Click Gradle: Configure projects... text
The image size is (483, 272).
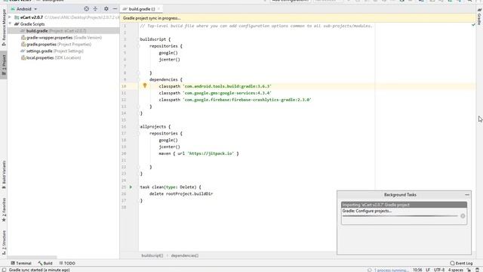coord(367,211)
